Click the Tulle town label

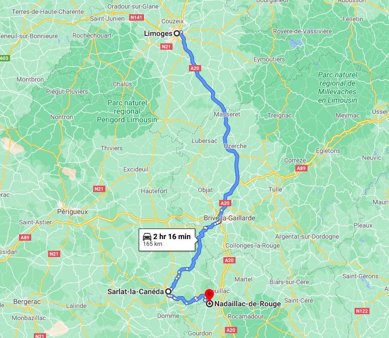275,189
